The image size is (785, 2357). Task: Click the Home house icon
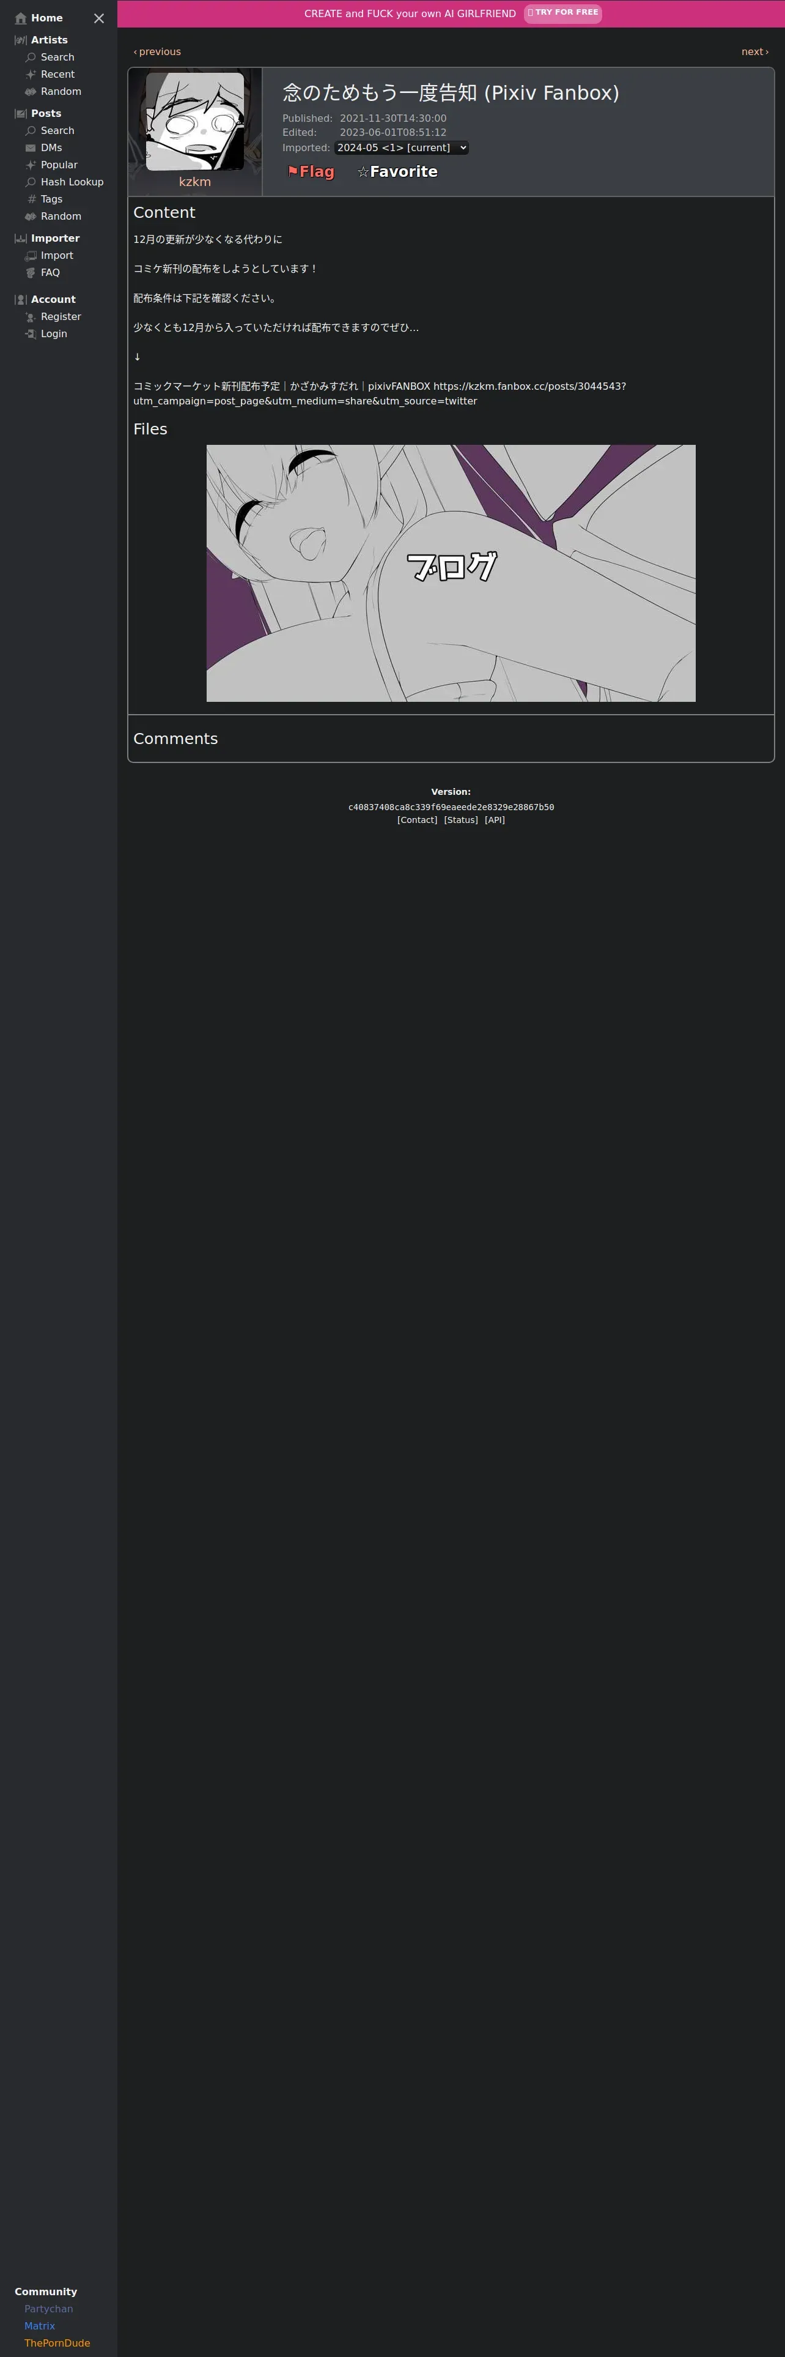(21, 18)
